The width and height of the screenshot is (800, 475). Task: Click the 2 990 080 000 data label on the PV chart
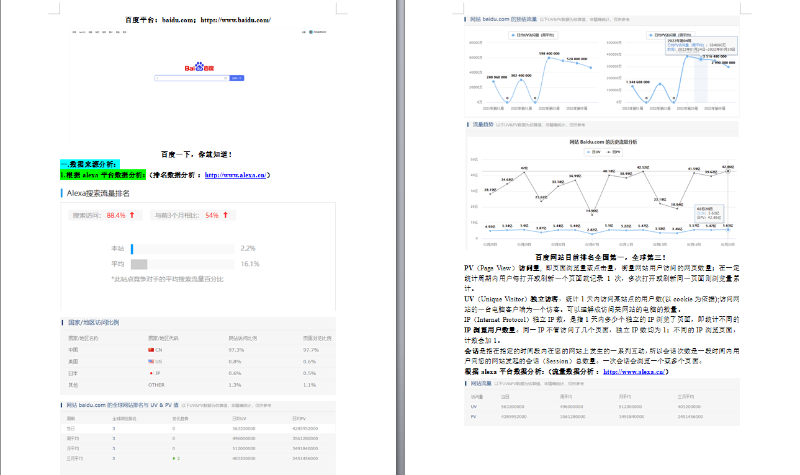click(x=723, y=63)
